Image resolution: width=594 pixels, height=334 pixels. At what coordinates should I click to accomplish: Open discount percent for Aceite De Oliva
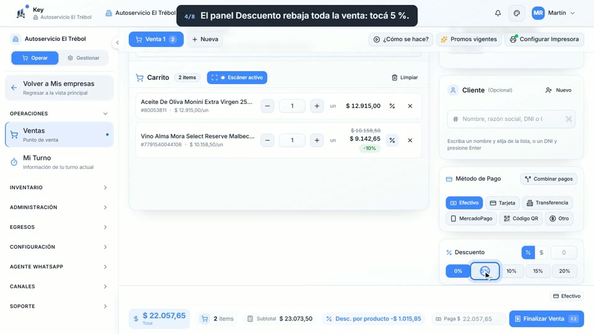tap(392, 106)
